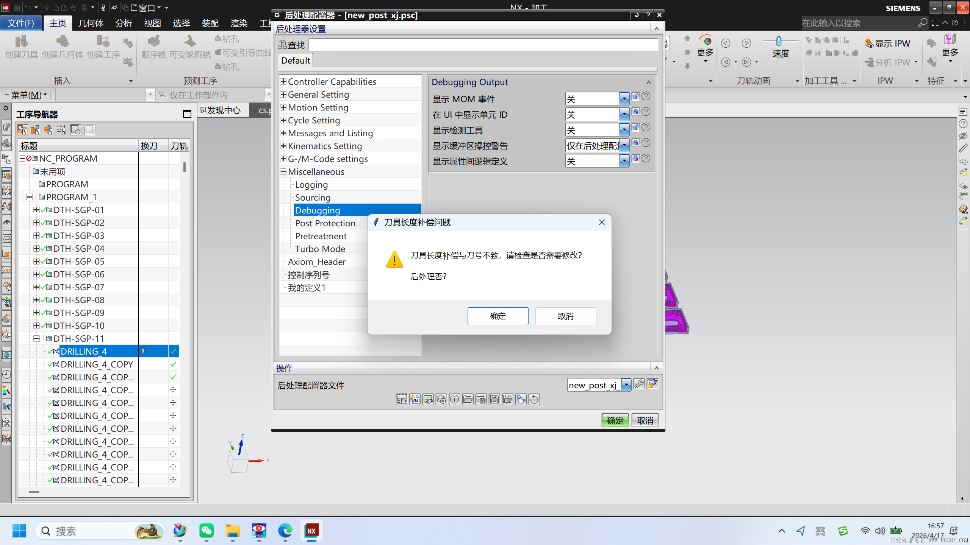
Task: Open 显示属性间逻辑定义 dropdown
Action: (x=624, y=161)
